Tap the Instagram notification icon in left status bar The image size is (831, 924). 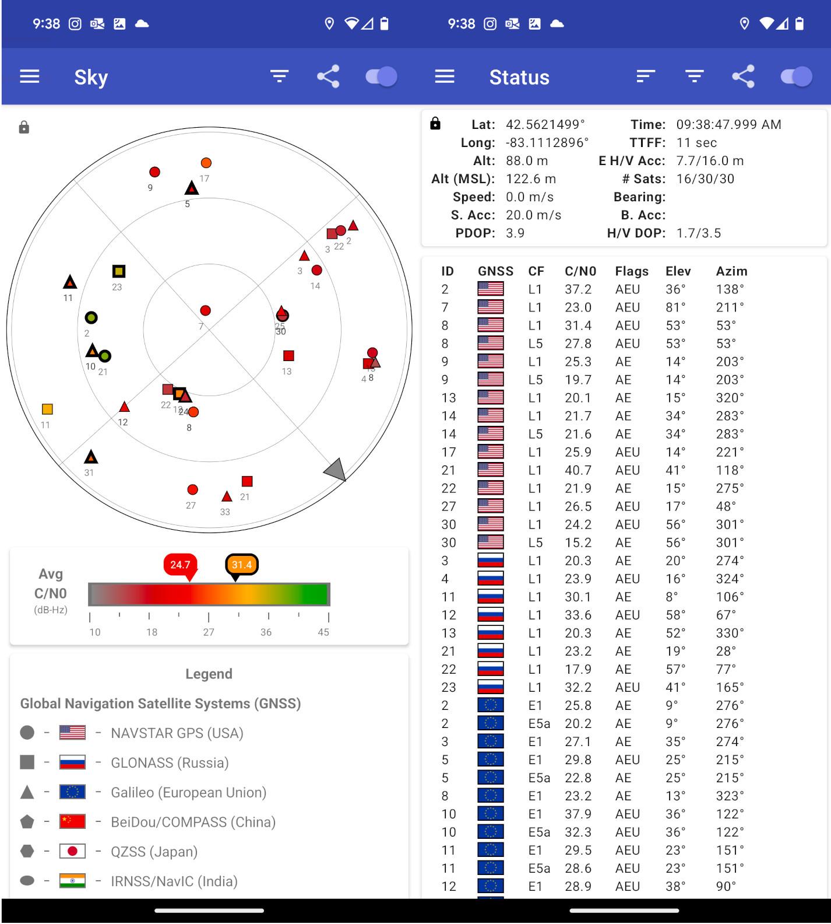(x=75, y=24)
